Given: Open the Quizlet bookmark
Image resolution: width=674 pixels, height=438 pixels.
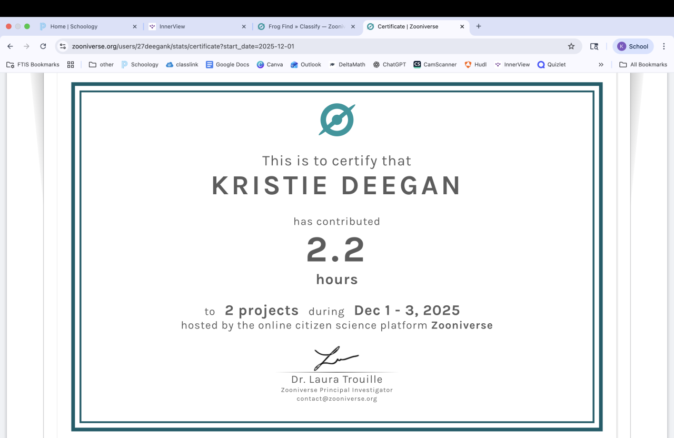Looking at the screenshot, I should [551, 64].
